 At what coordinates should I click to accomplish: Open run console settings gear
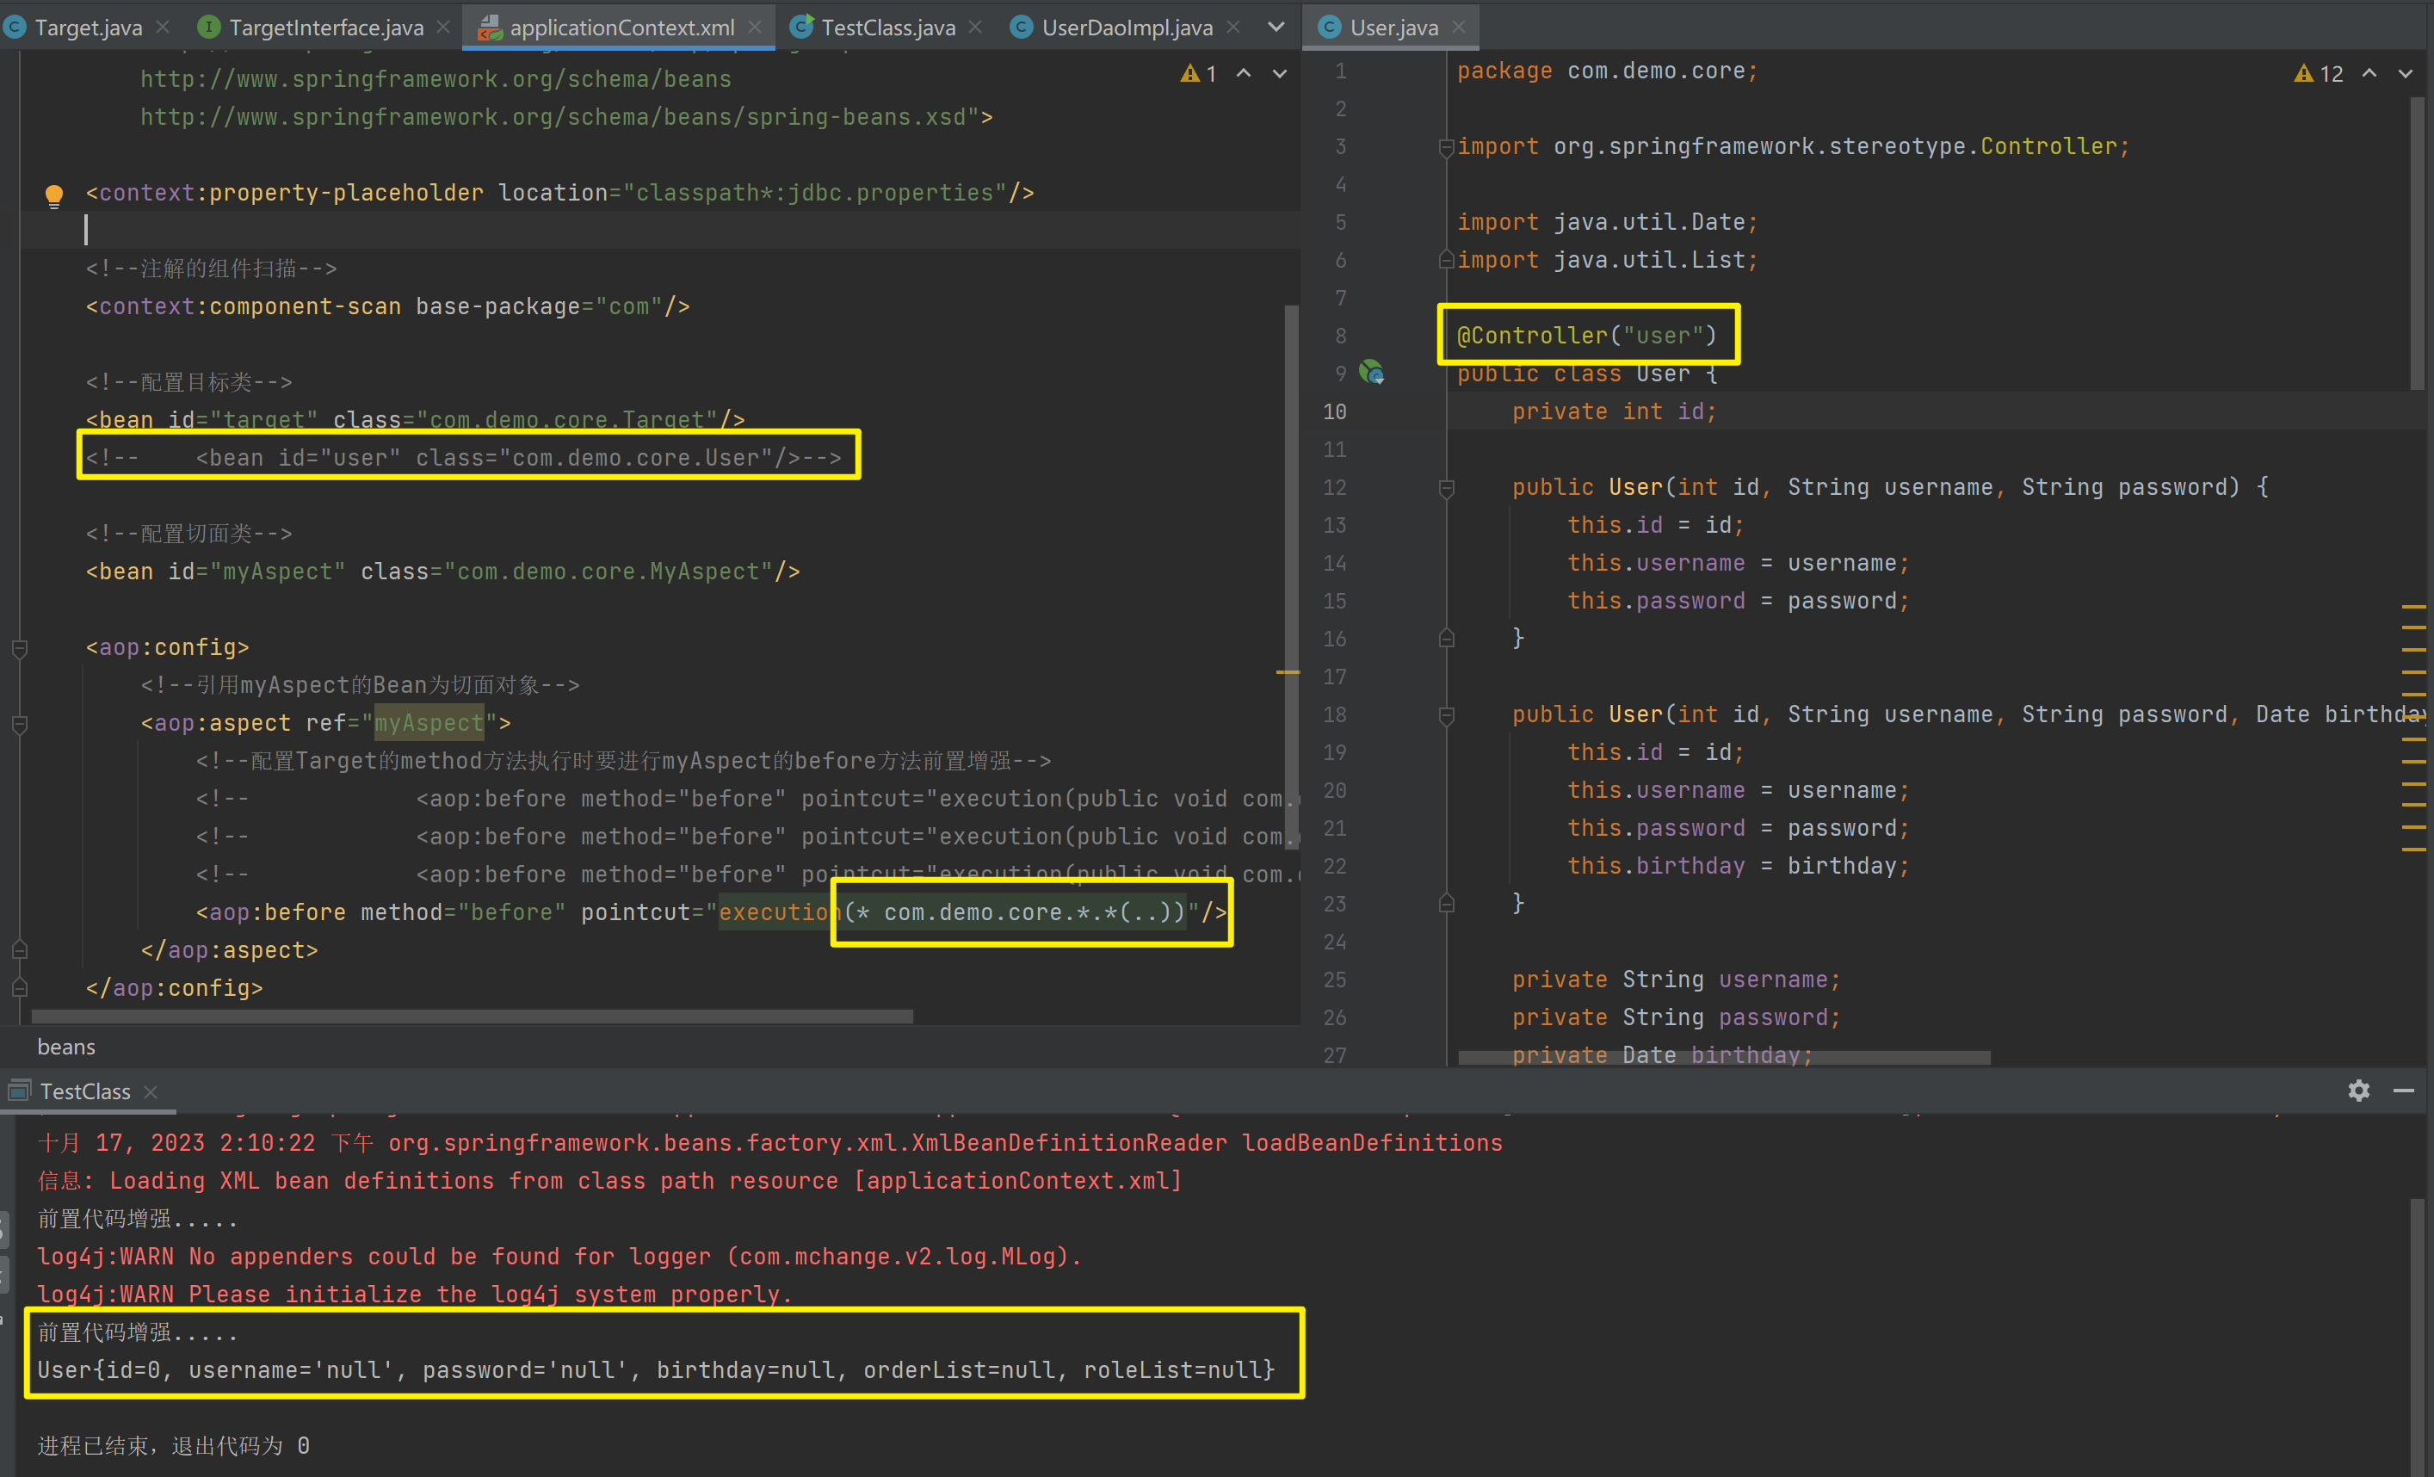click(2358, 1090)
